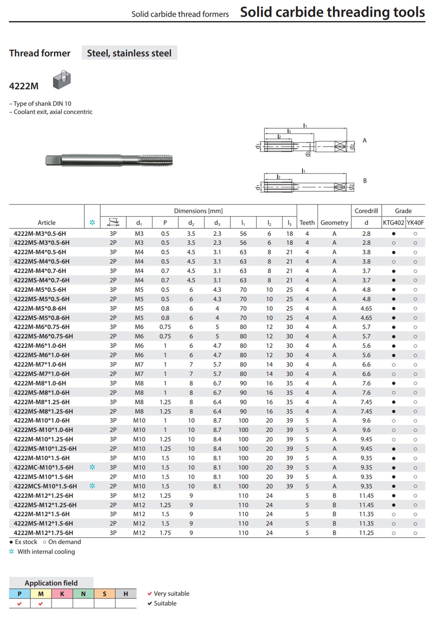Click the "Thread former" heading
This screenshot has width=434, height=618.
(x=40, y=53)
